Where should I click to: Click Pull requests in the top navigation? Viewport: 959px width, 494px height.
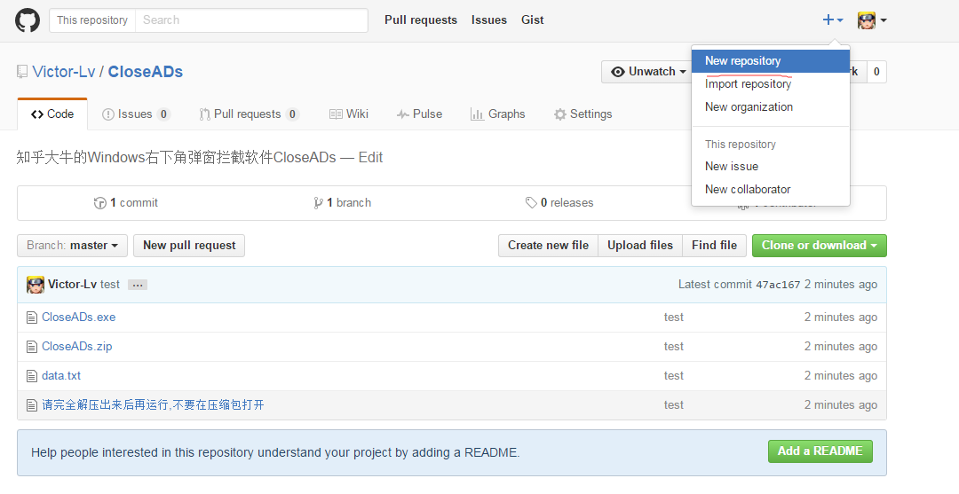tap(421, 20)
